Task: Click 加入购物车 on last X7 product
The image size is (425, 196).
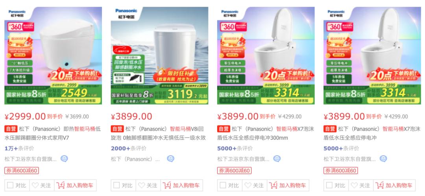Action: click(x=394, y=185)
